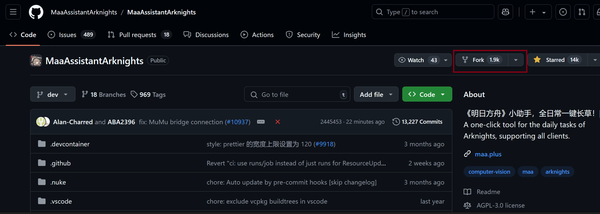Viewport: 600px width, 214px height.
Task: Open commit 'fix: MuMu bridge connection'
Action: click(181, 122)
